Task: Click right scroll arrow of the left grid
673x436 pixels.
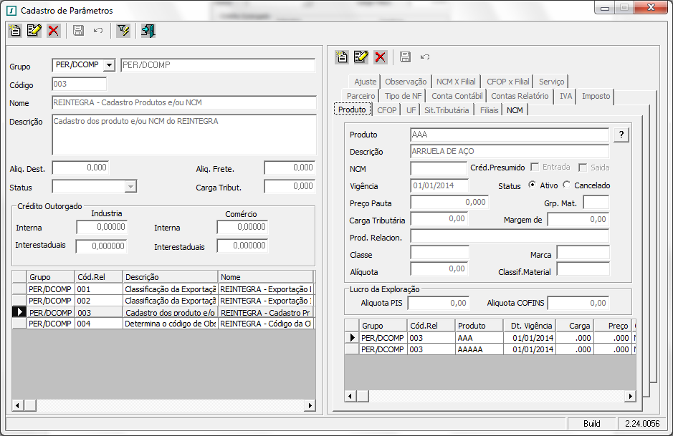Action: 310,406
